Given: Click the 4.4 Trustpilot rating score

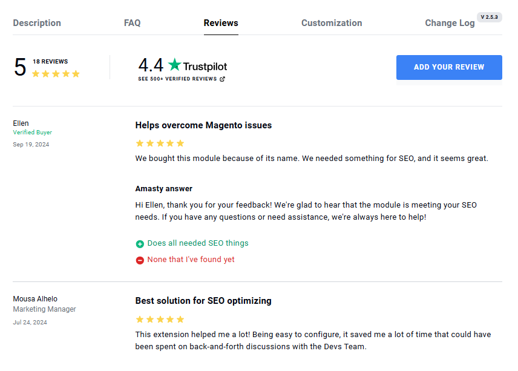Looking at the screenshot, I should coord(151,65).
